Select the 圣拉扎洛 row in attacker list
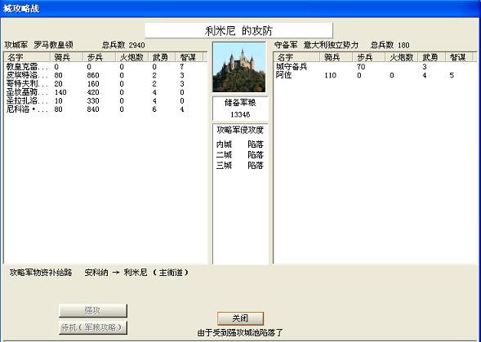This screenshot has width=481, height=342. (105, 101)
